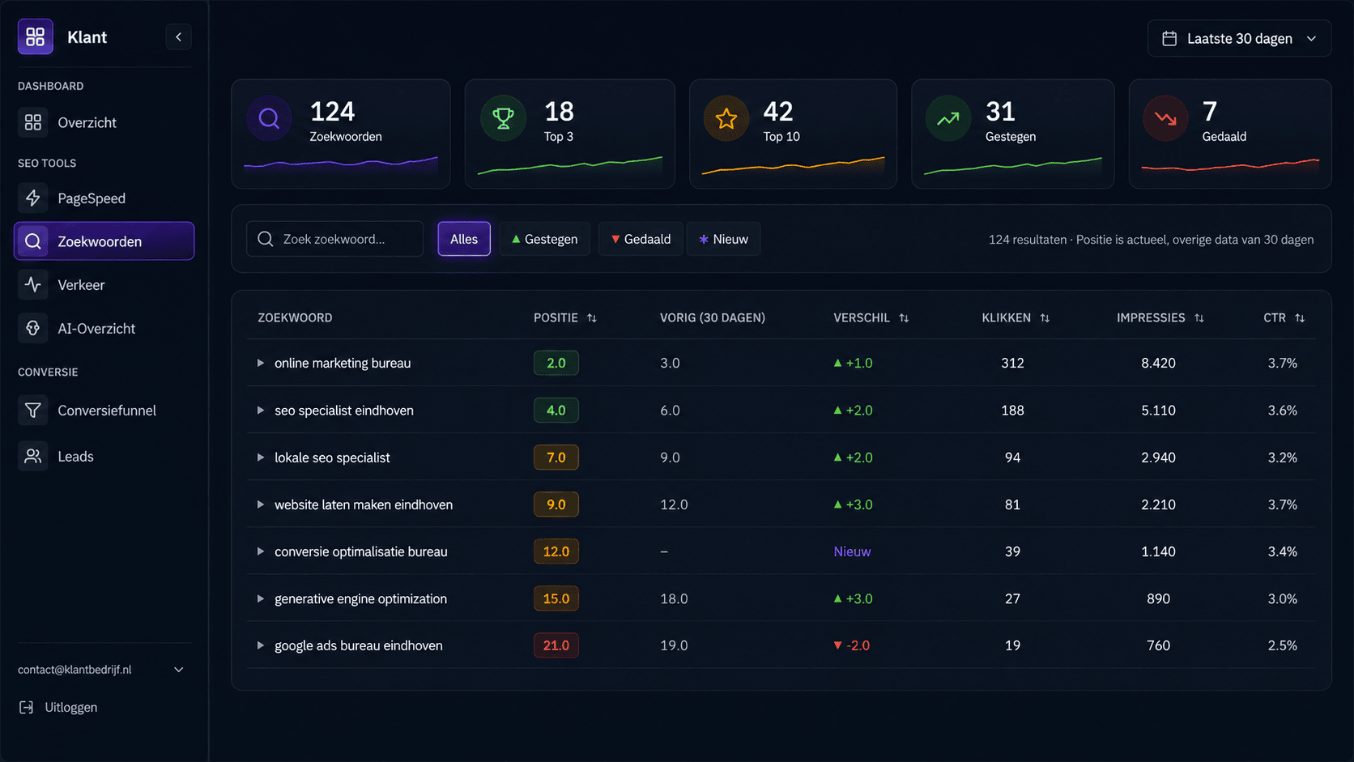This screenshot has width=1354, height=762.
Task: Click the Uitloggen logout icon
Action: click(26, 708)
